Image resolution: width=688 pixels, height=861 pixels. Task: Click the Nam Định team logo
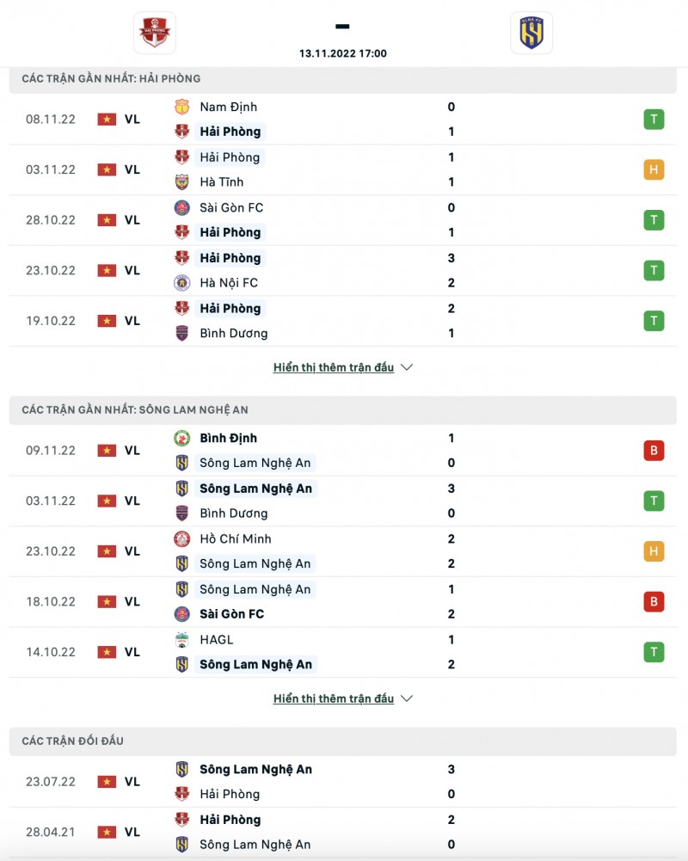click(x=182, y=107)
